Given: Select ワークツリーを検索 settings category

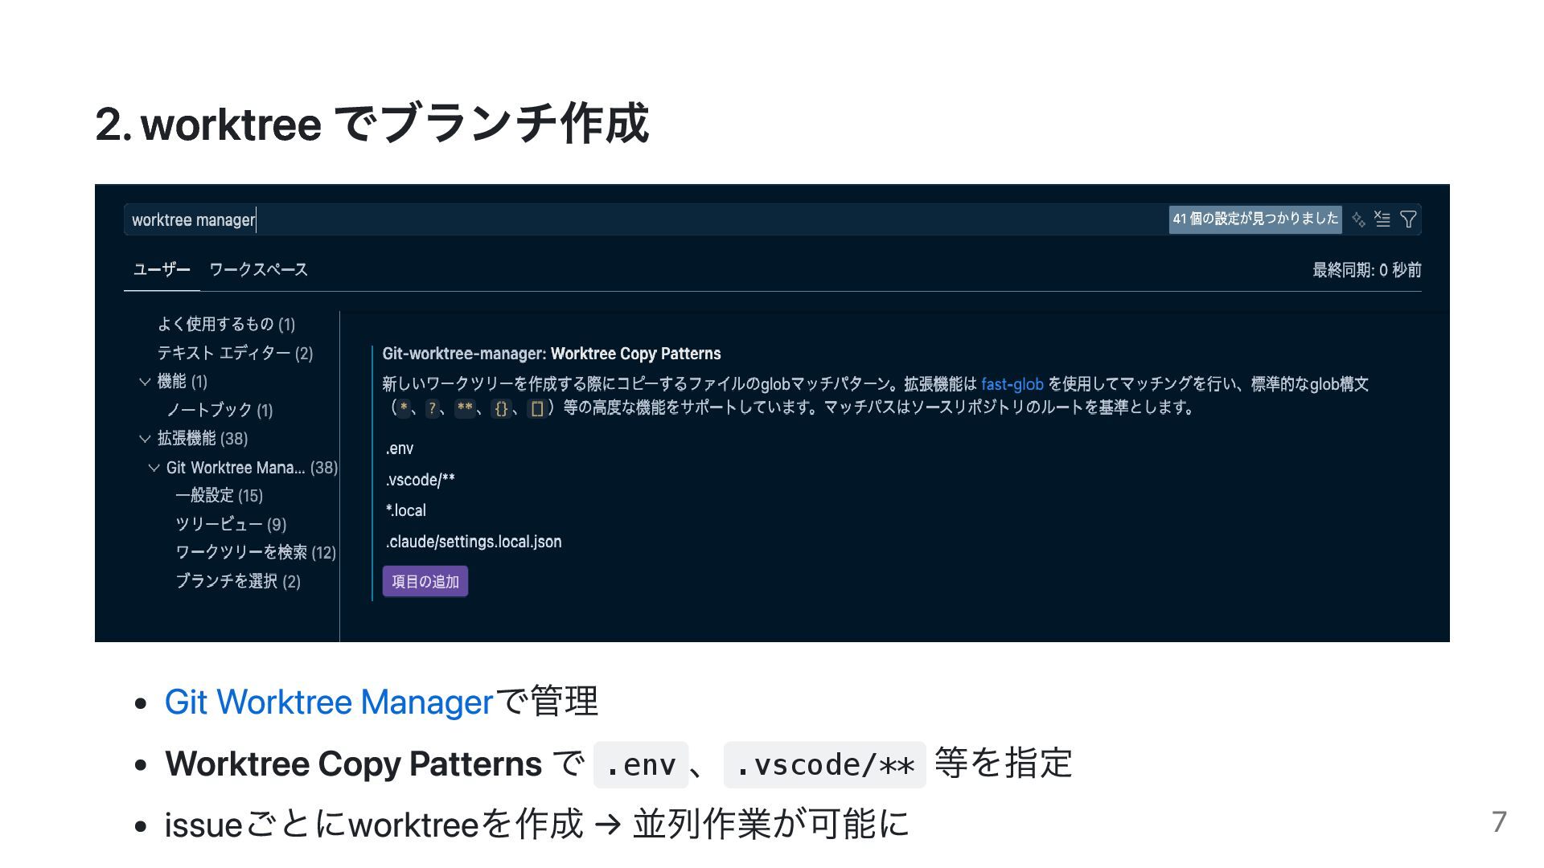Looking at the screenshot, I should (255, 552).
